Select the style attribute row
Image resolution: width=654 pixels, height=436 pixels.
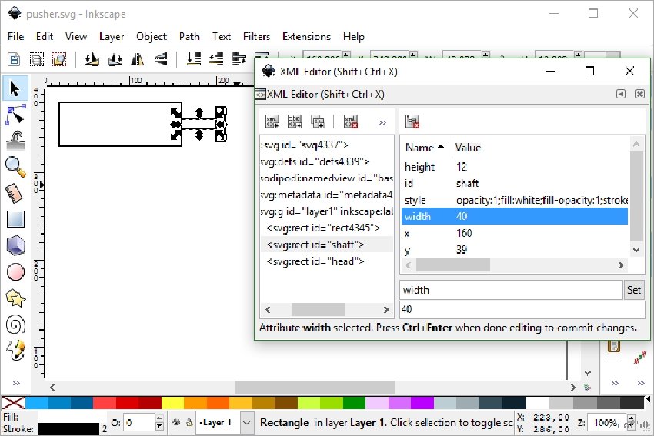point(515,200)
